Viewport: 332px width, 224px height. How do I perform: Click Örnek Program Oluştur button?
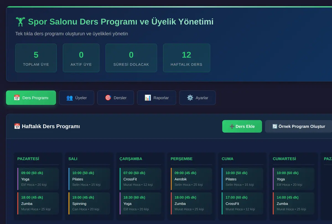point(299,127)
